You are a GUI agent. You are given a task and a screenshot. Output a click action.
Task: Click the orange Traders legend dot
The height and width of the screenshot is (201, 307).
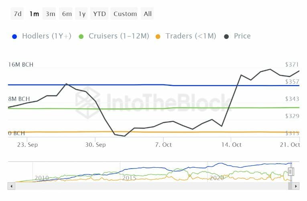click(158, 37)
